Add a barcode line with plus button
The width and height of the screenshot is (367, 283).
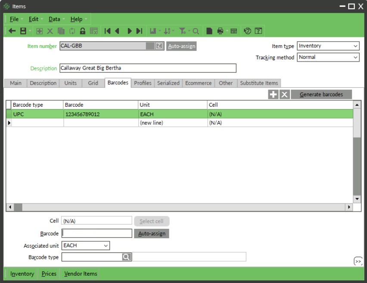[273, 95]
